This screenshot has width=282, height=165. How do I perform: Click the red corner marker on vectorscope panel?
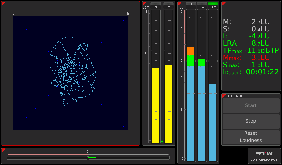3,3
